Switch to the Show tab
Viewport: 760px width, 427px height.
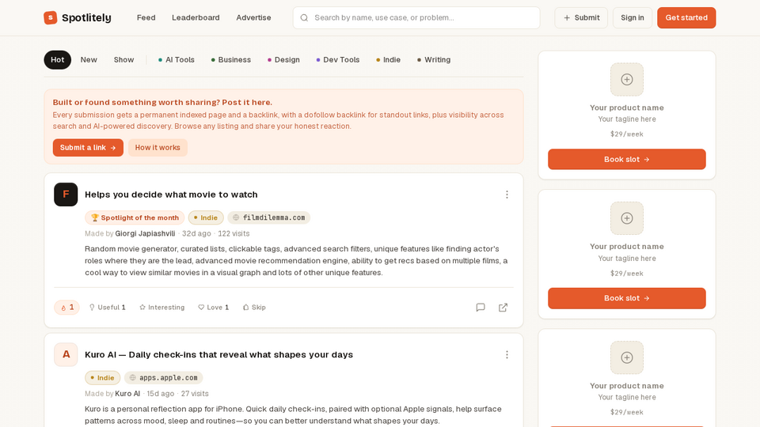coord(123,60)
